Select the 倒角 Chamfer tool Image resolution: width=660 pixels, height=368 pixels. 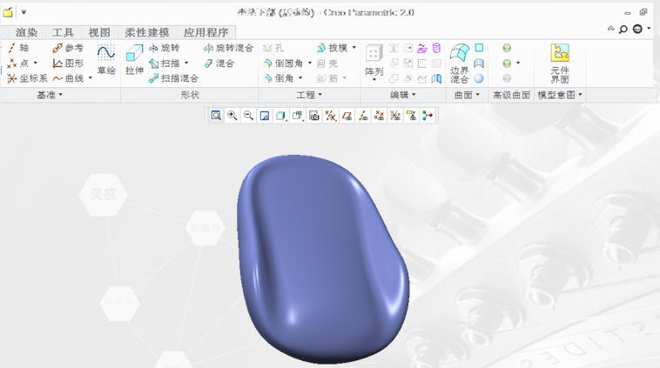[279, 78]
